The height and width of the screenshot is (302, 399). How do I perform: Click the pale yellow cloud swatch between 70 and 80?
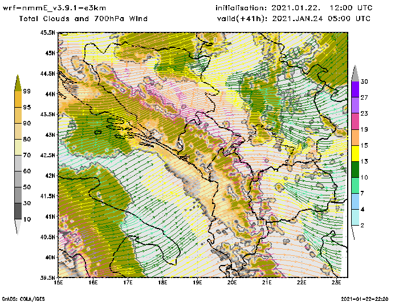18,148
